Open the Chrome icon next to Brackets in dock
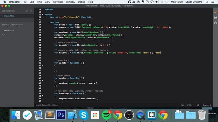 (x=163, y=115)
